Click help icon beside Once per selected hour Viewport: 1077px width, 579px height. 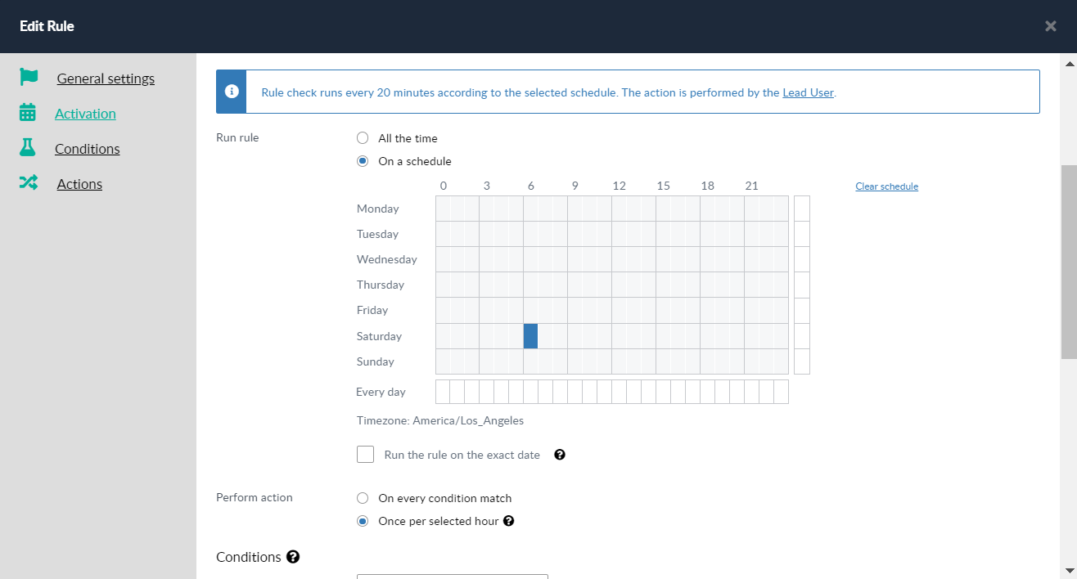[x=508, y=521]
